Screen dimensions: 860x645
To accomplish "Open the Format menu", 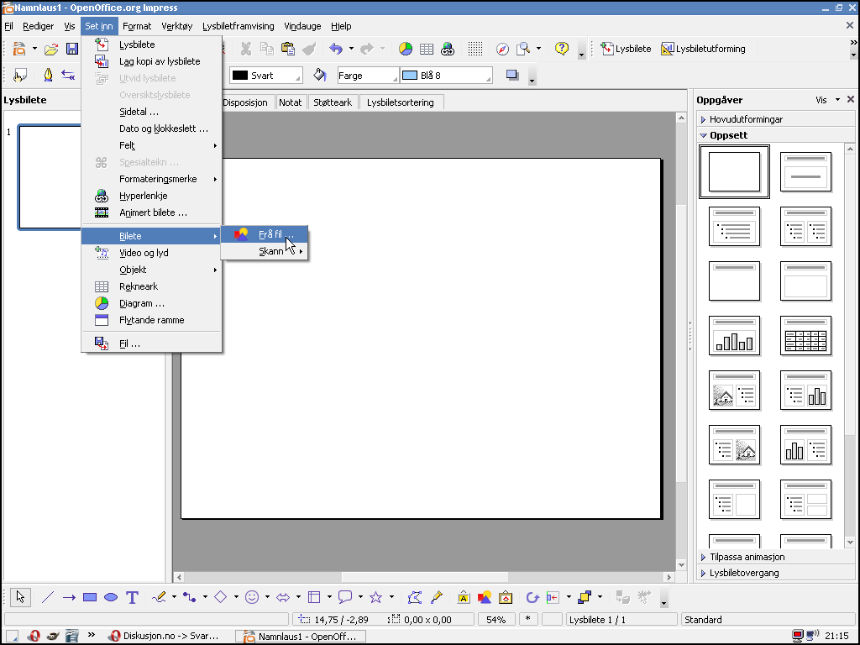I will coord(137,26).
